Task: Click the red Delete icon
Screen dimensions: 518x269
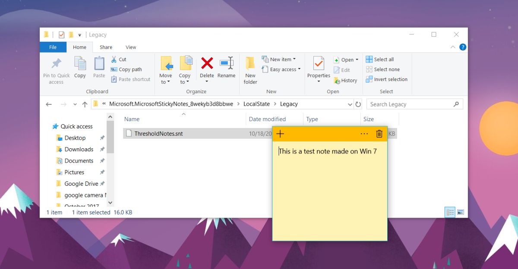Action: (207, 63)
